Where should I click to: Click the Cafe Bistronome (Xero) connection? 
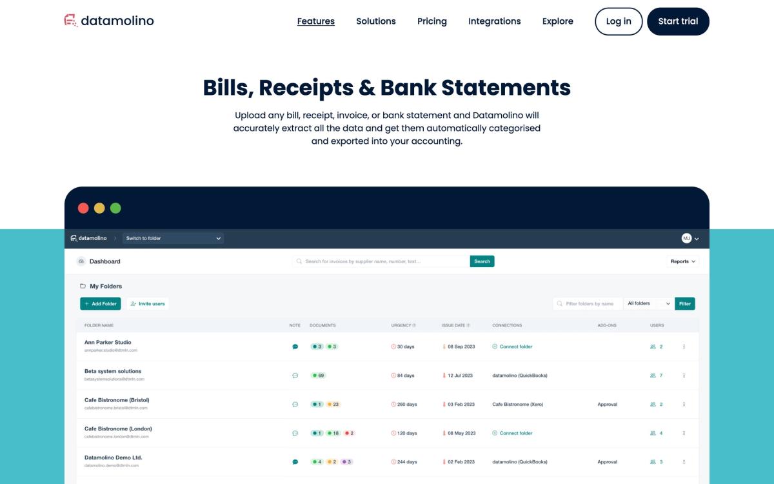pos(518,405)
